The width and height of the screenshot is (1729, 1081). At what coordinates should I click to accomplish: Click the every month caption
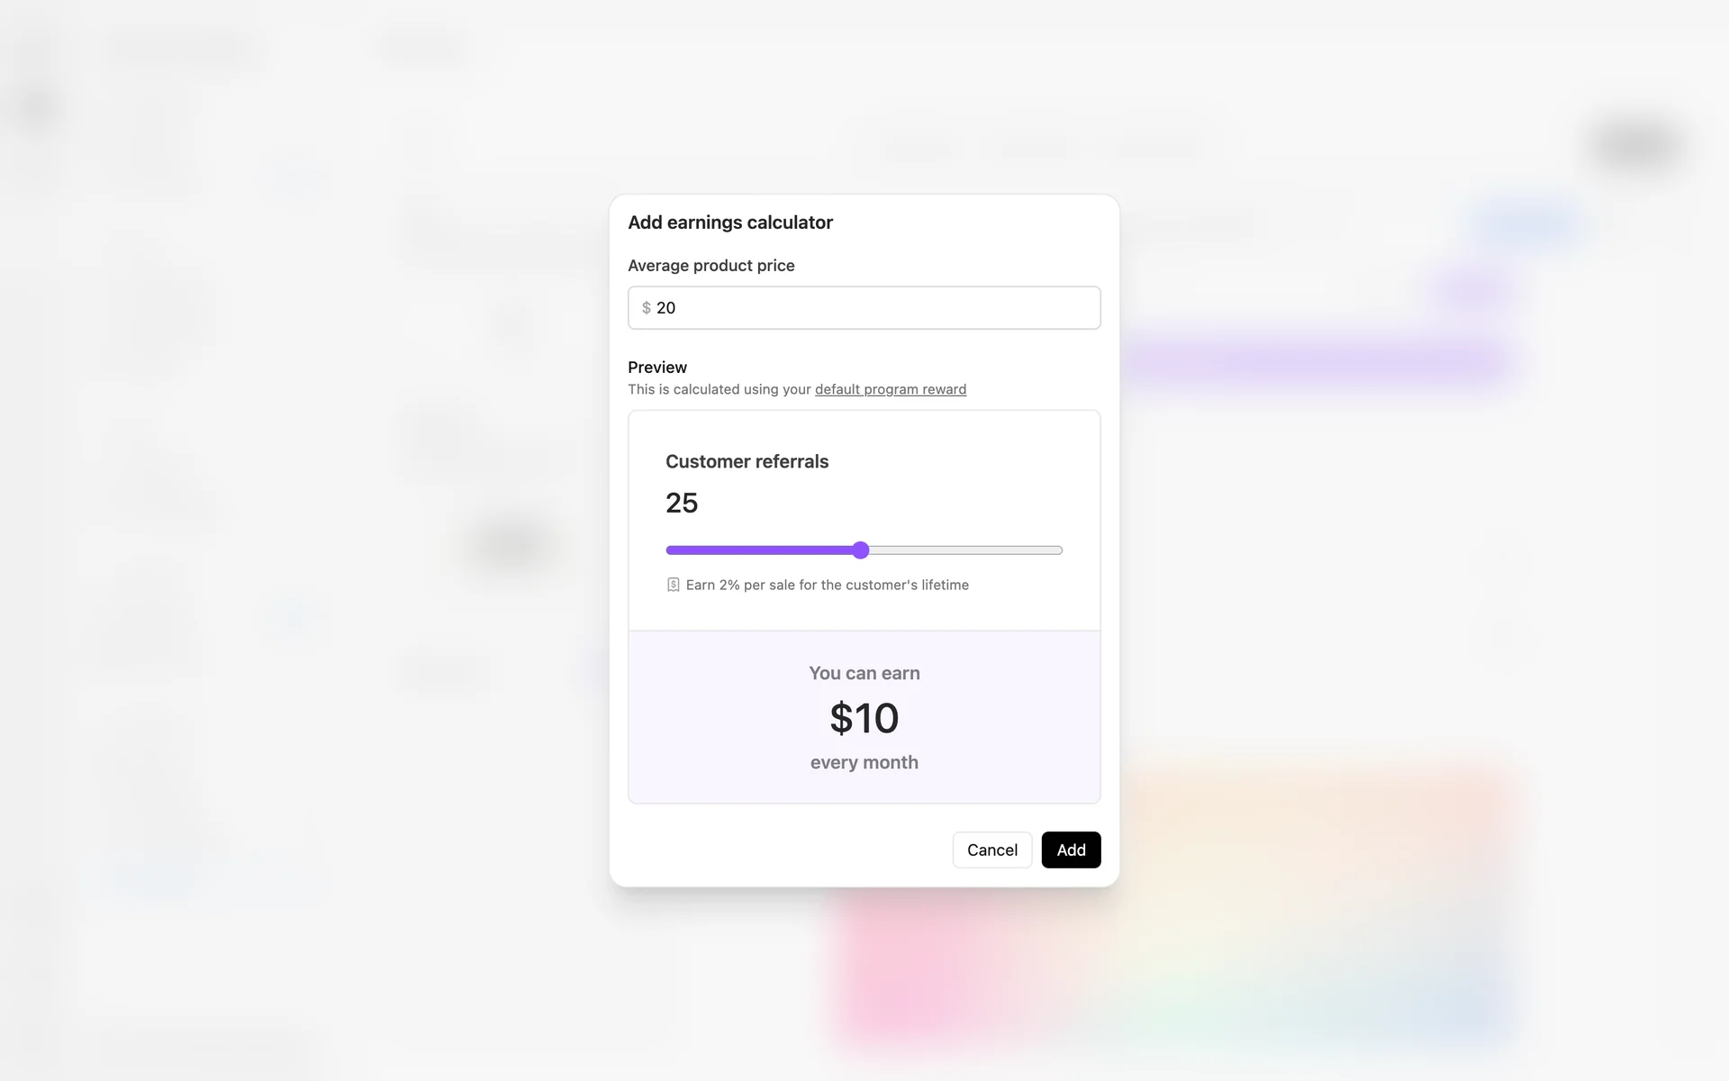(x=864, y=762)
